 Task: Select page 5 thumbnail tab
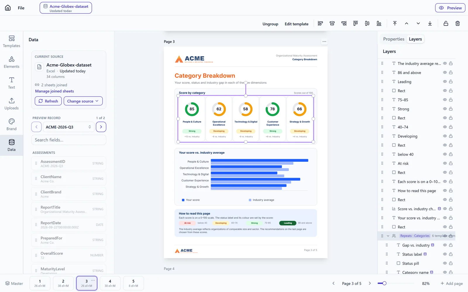point(133,283)
